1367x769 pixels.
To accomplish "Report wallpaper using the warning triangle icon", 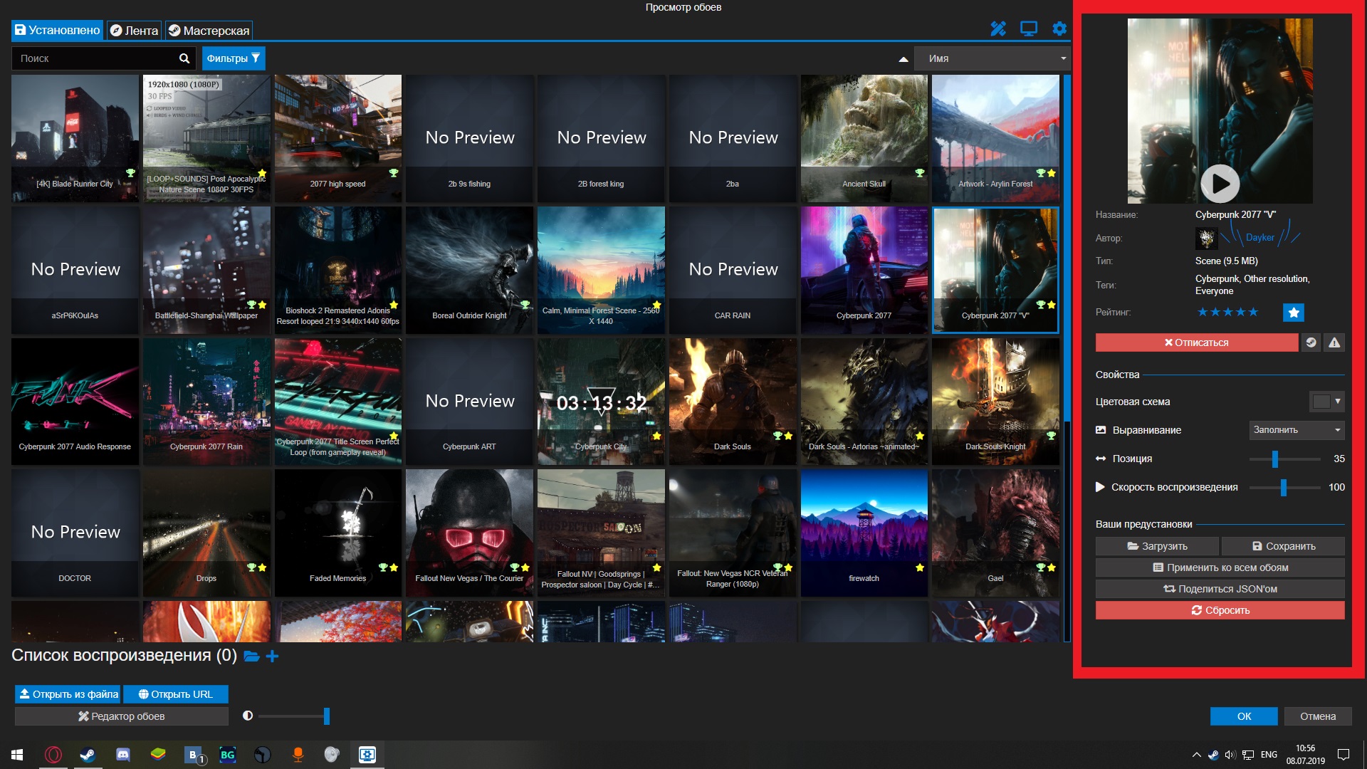I will click(x=1334, y=342).
